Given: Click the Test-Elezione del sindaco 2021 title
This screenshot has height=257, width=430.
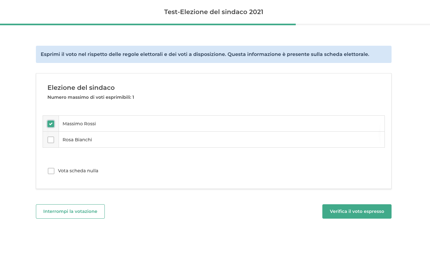Looking at the screenshot, I should coord(213,12).
